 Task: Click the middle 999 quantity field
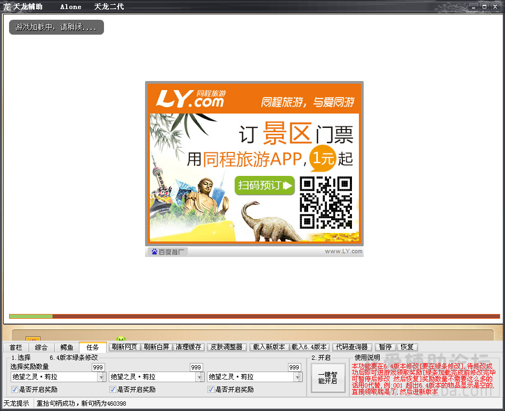(x=196, y=367)
